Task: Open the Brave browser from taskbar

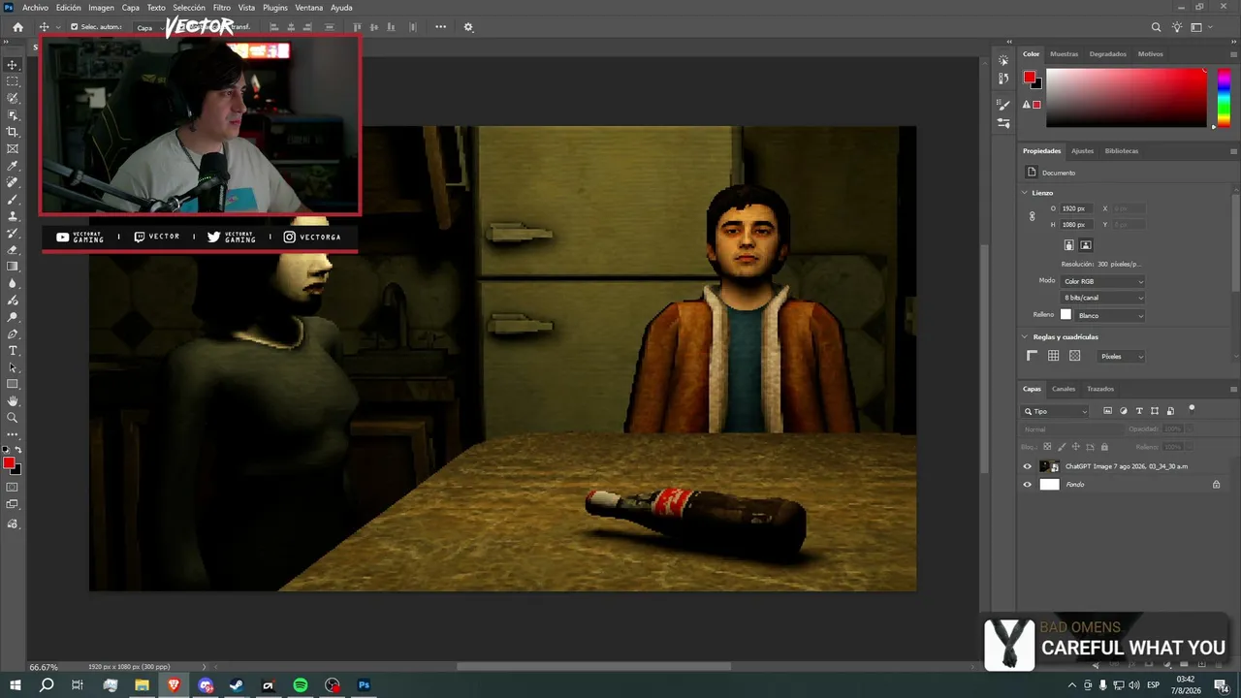Action: 174,685
